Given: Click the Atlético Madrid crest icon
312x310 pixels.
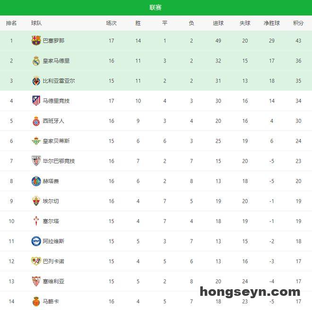Looking at the screenshot, I should tap(36, 101).
